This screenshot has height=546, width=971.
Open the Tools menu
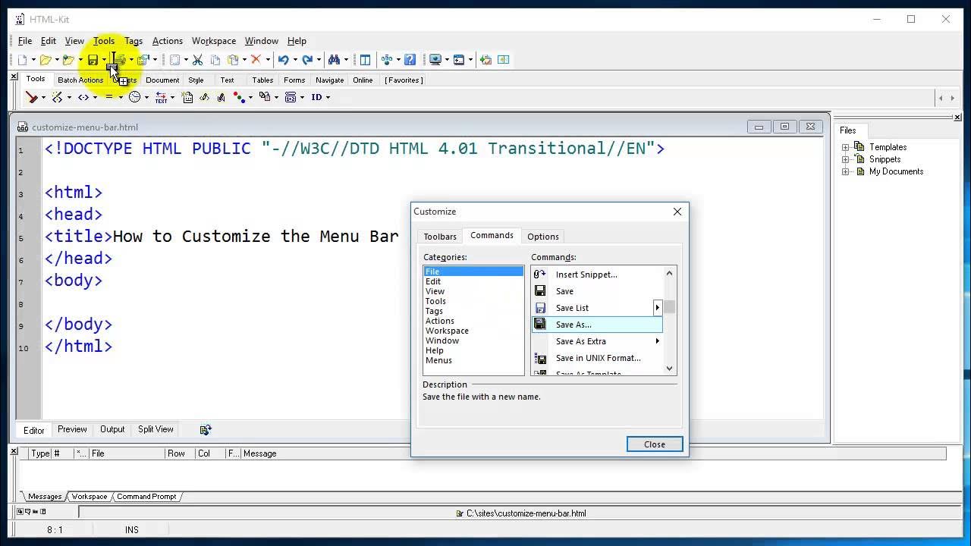[x=104, y=41]
